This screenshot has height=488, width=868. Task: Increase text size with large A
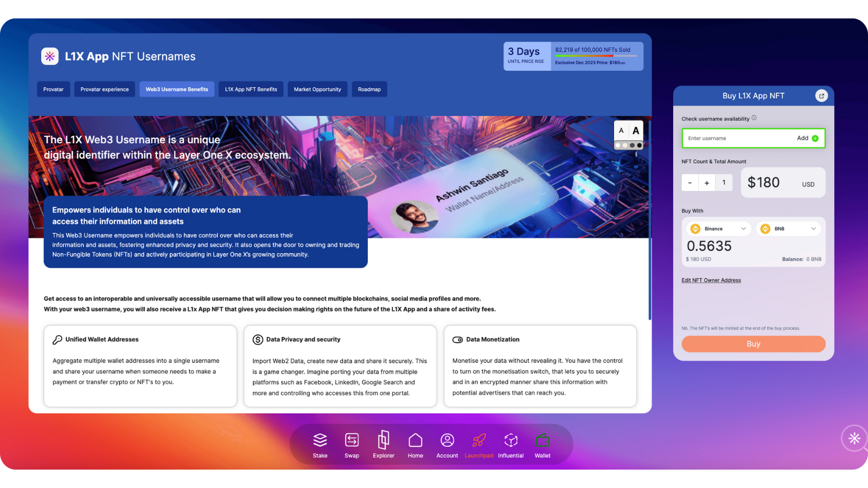click(636, 131)
